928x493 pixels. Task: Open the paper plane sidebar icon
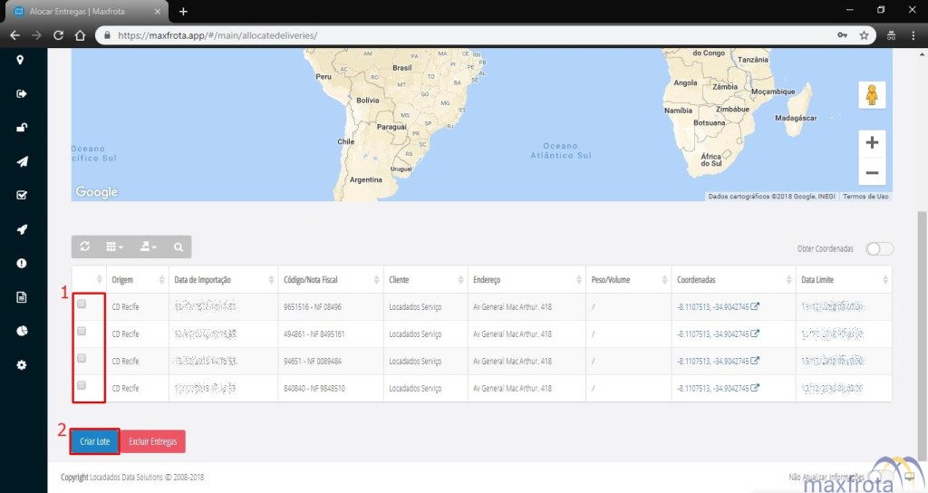21,161
